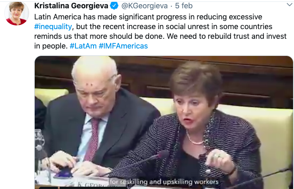Click the @KGeorgieva handle
Image resolution: width=294 pixels, height=189 pixels.
click(144, 6)
